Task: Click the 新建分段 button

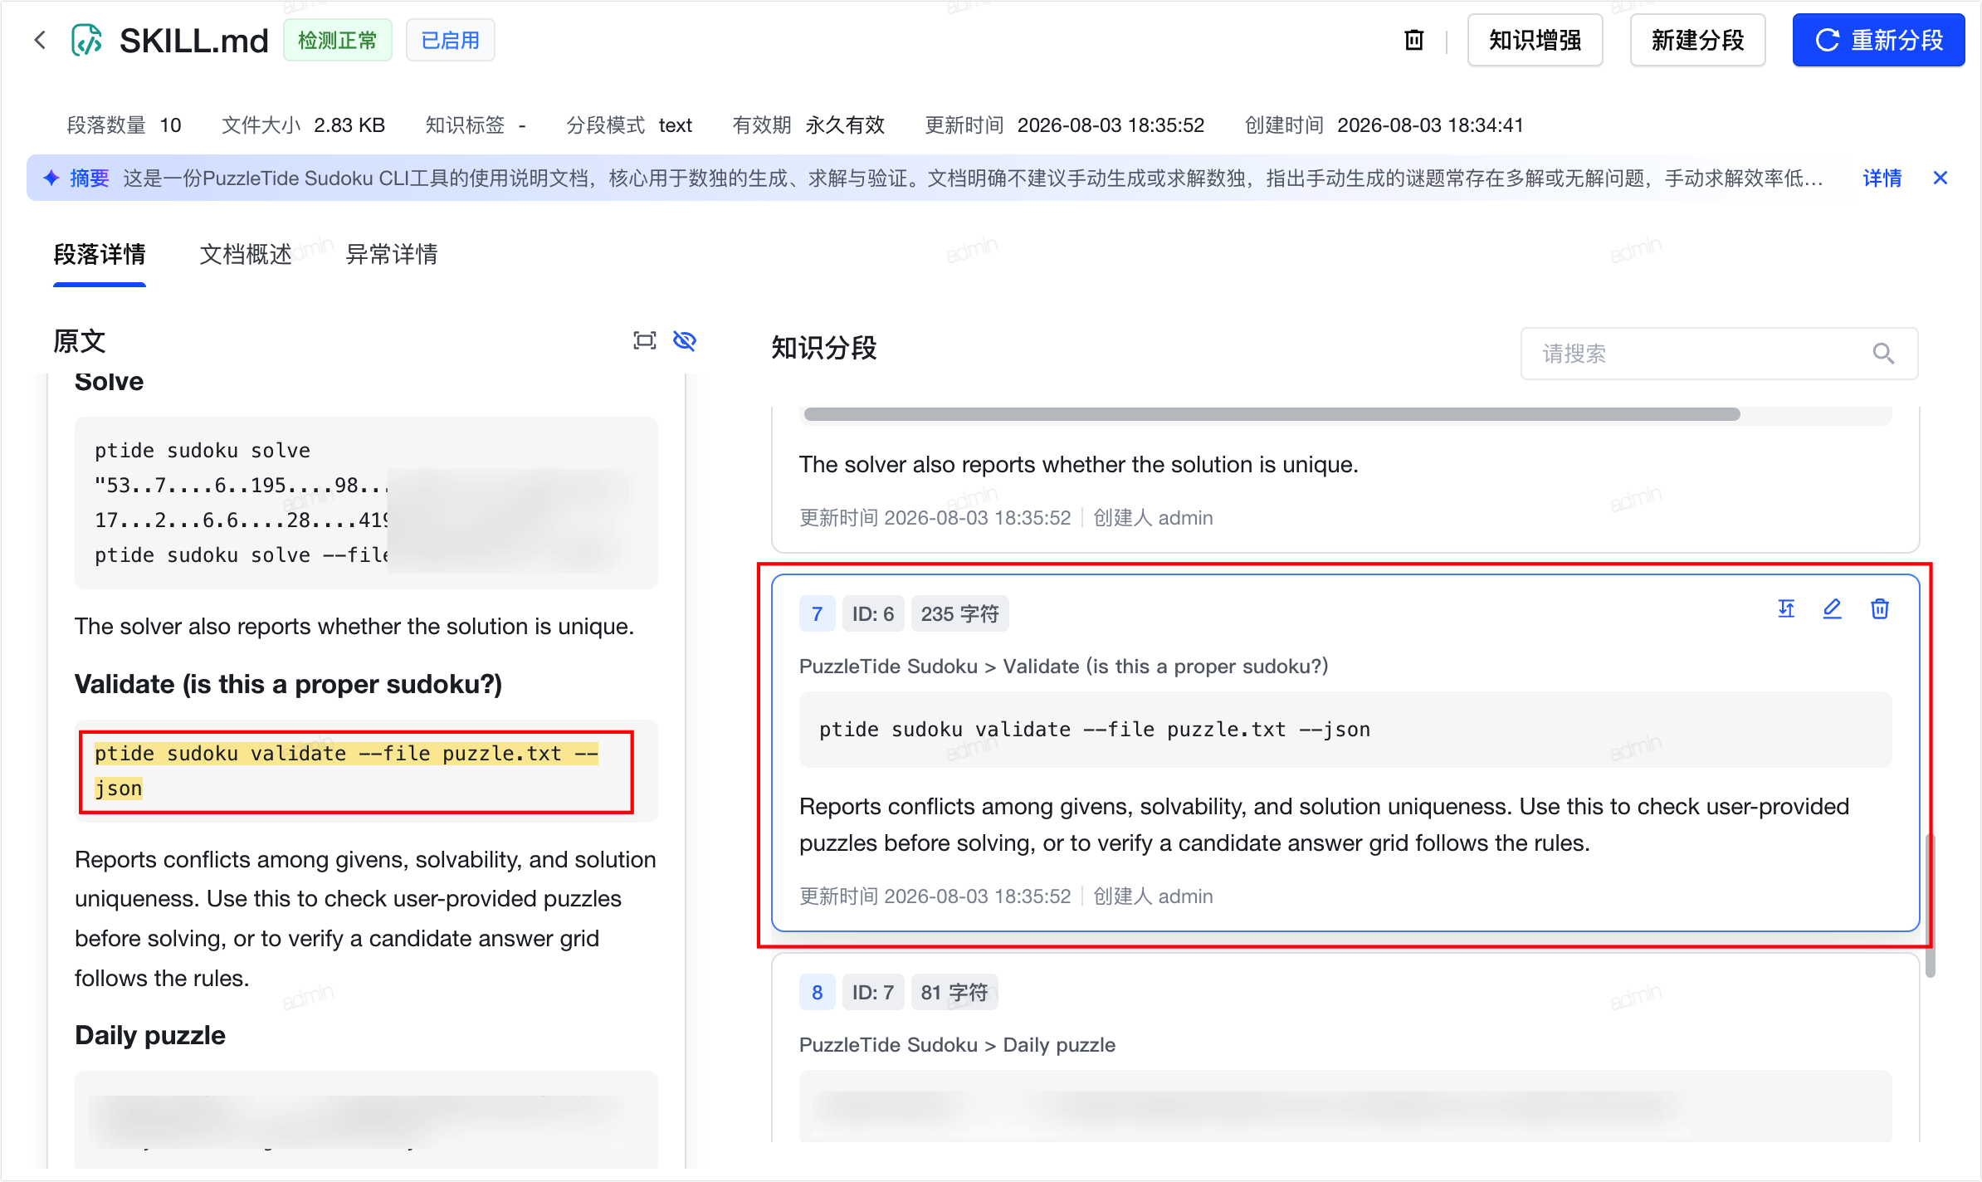Action: (x=1698, y=40)
